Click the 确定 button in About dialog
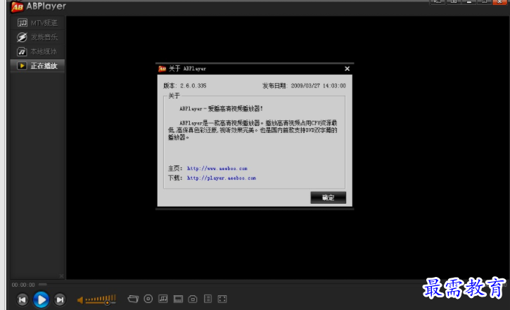This screenshot has width=510, height=310. pos(328,198)
